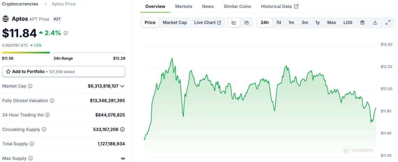Switch to the News tab
Image resolution: width=398 pixels, height=162 pixels.
point(208,6)
